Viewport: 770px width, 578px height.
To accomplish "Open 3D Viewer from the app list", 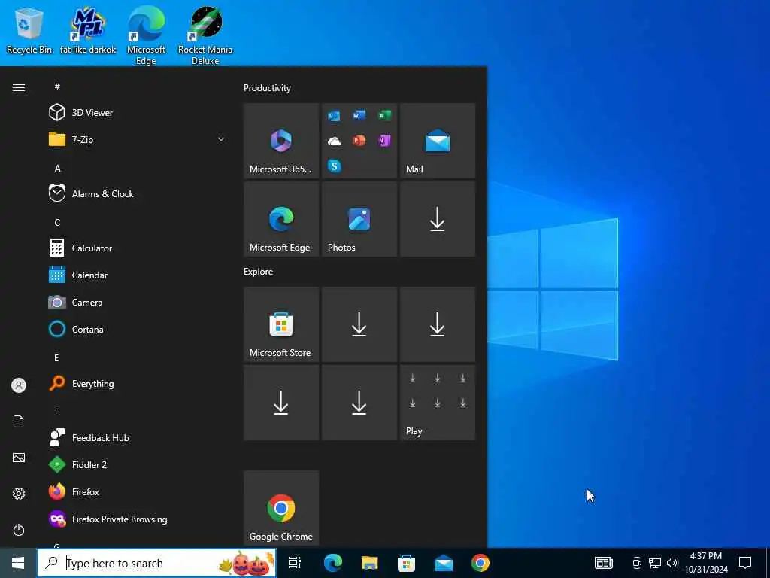I will [138, 113].
